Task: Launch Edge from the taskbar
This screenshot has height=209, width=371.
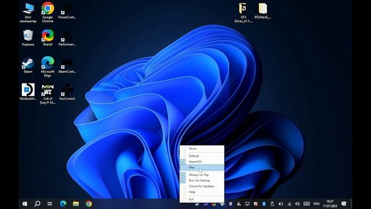Action: pyautogui.click(x=63, y=204)
